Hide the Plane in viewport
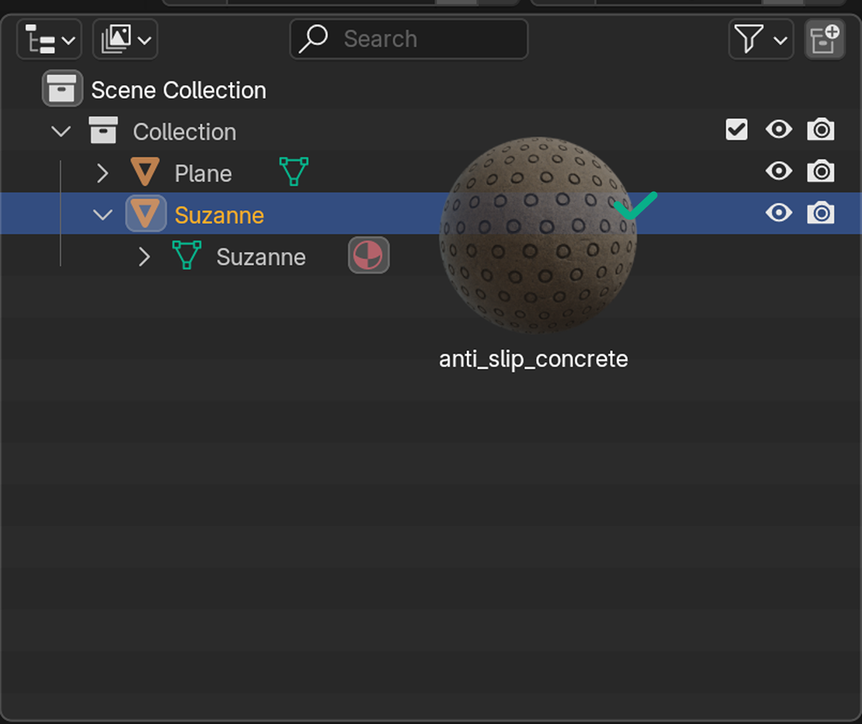Screen dimensions: 862x724 779,171
